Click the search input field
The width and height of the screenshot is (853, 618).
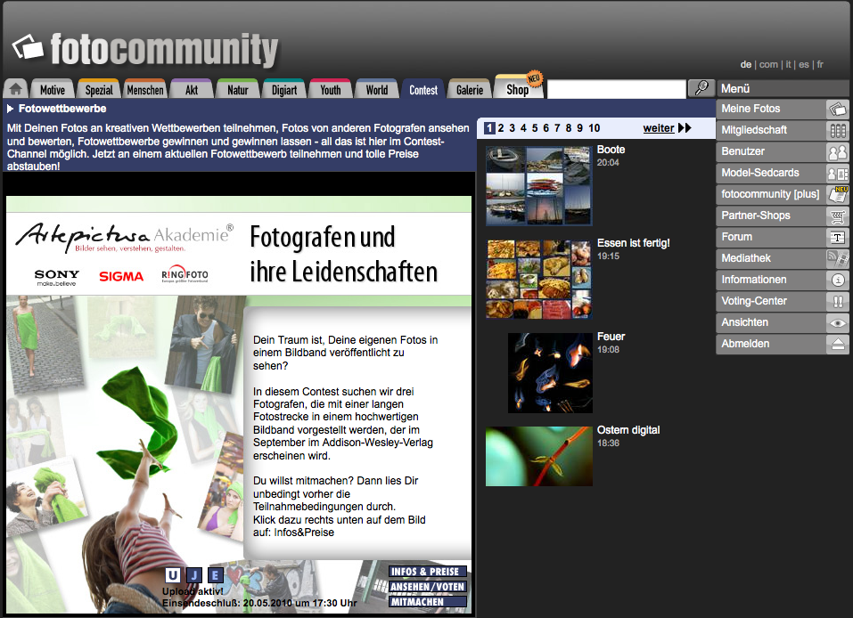pos(617,88)
